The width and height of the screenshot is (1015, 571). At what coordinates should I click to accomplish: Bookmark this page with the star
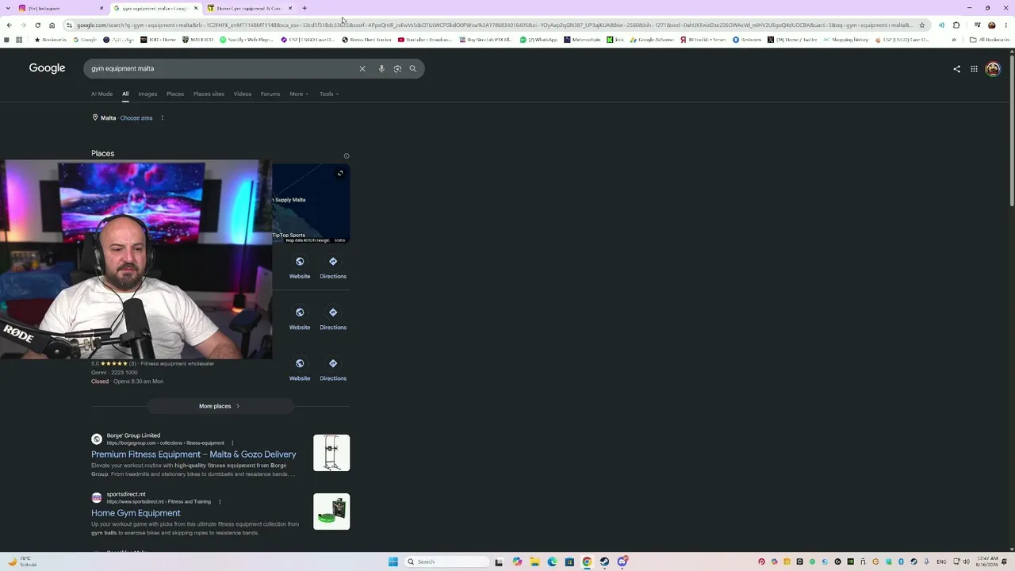click(921, 25)
